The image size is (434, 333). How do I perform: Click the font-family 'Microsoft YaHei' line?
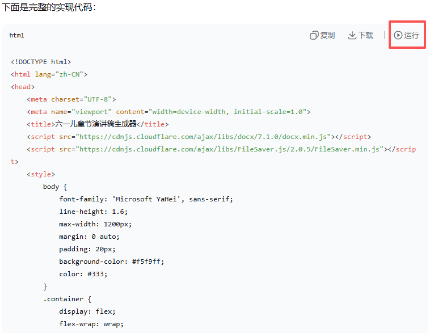coord(146,199)
